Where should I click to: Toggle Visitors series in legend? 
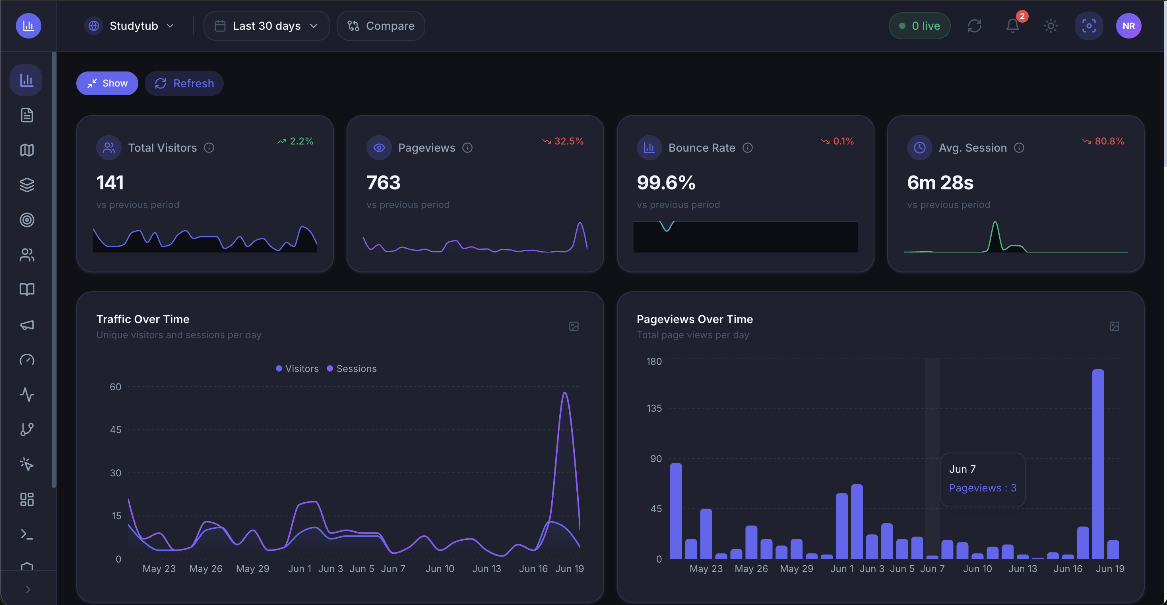[297, 368]
